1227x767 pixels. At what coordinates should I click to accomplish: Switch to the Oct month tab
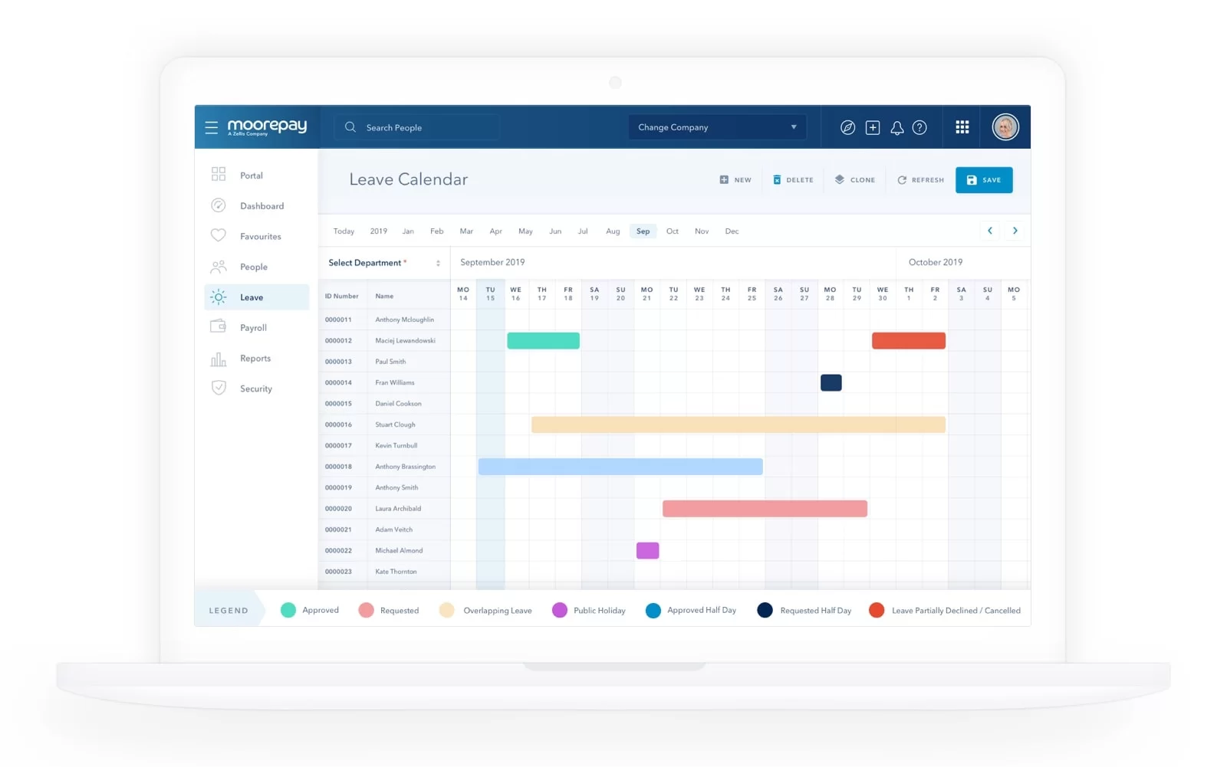672,231
